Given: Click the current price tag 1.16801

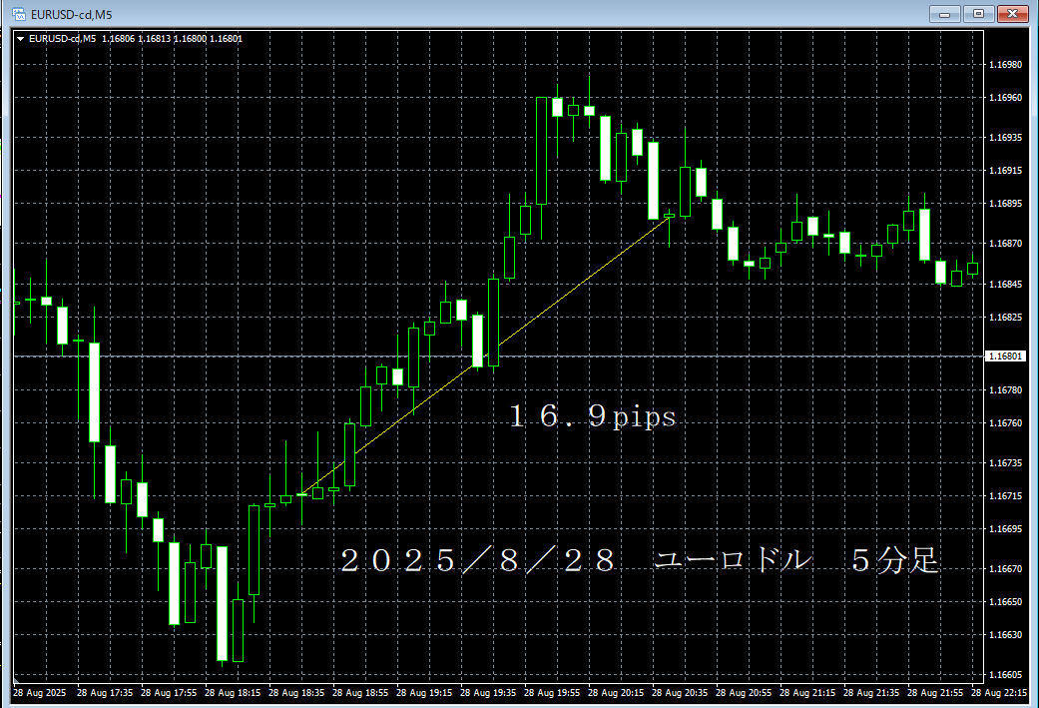Looking at the screenshot, I should click(1005, 356).
